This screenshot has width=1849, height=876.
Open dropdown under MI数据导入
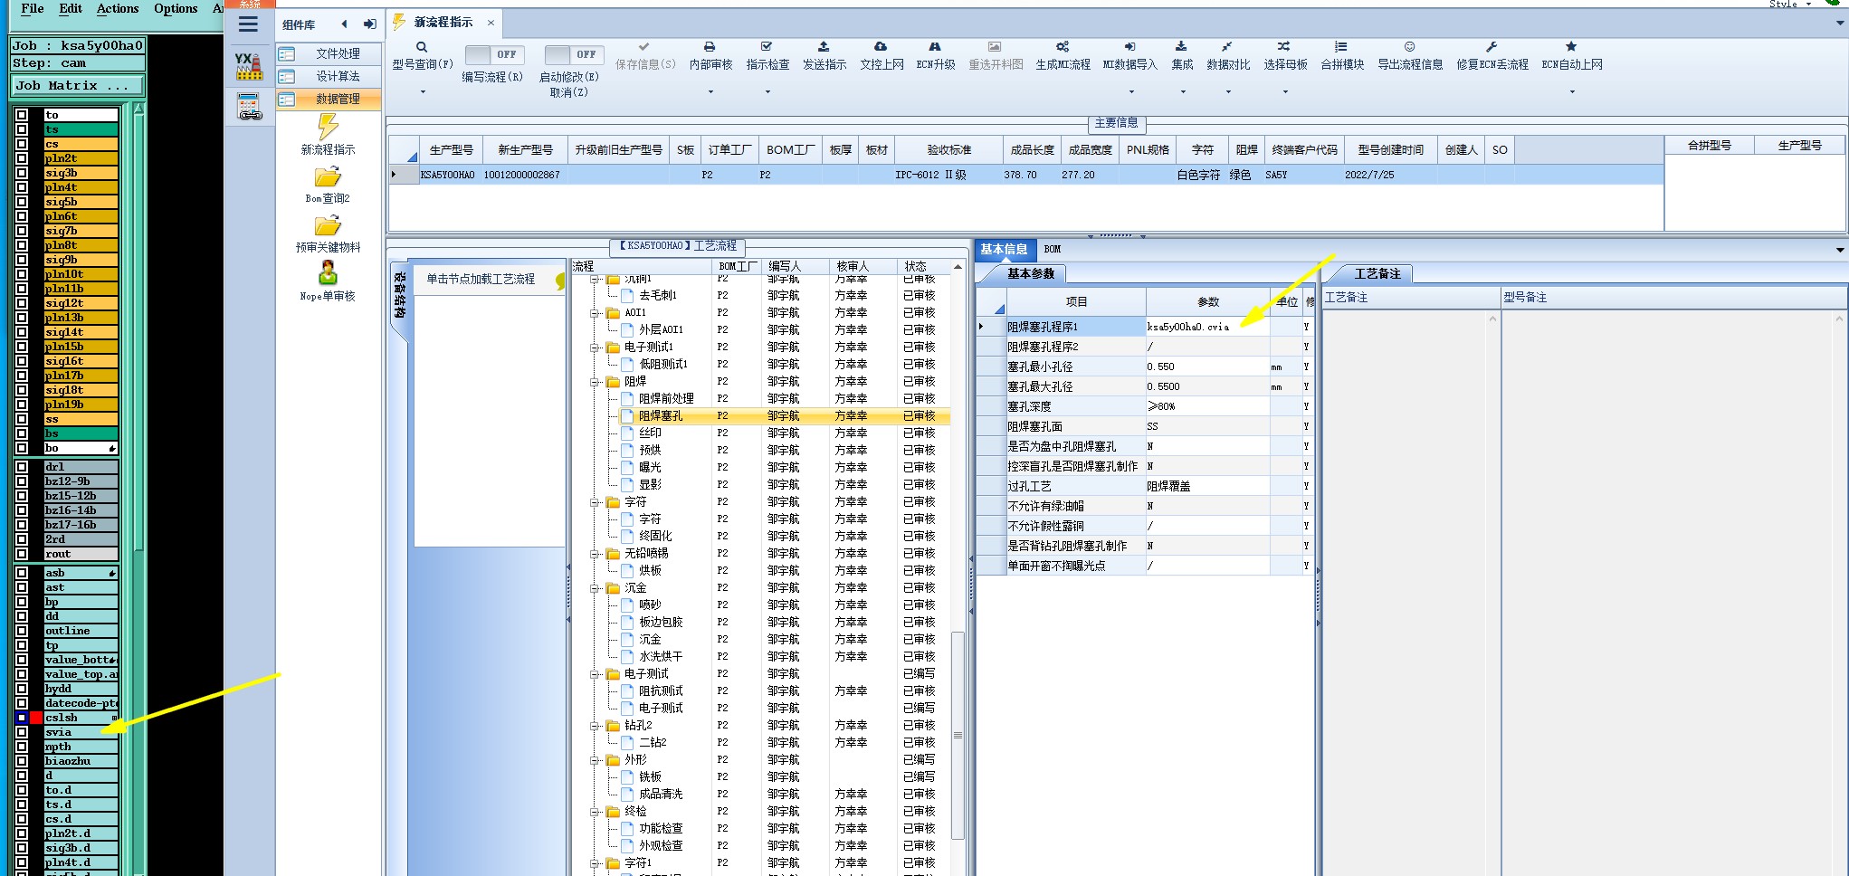click(1131, 91)
